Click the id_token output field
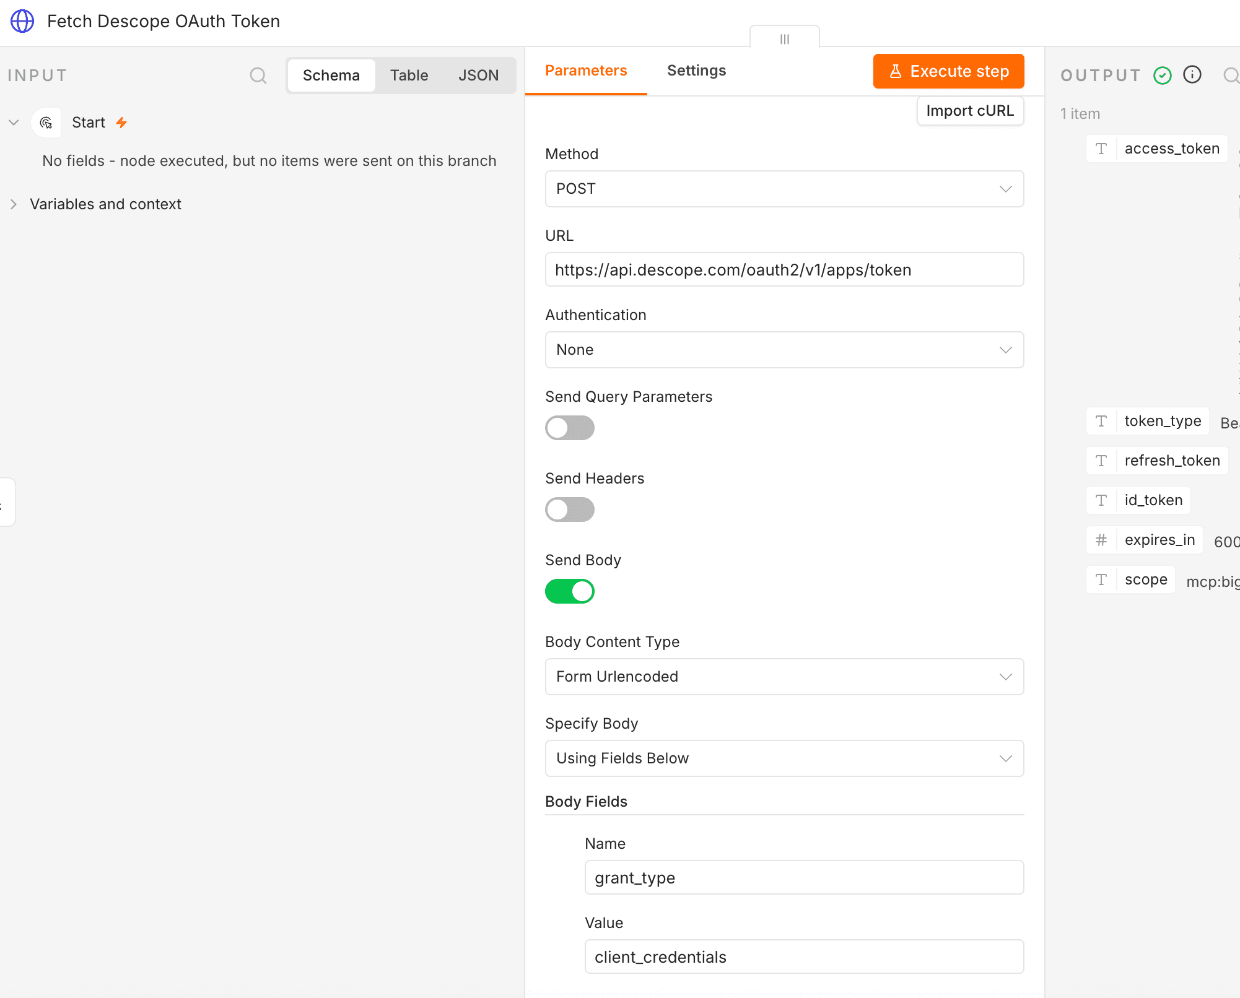The width and height of the screenshot is (1240, 998). click(x=1138, y=500)
